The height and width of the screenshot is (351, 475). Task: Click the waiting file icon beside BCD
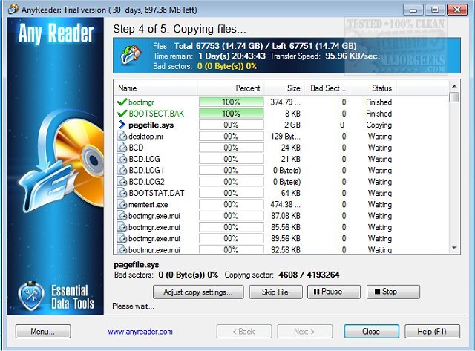point(122,148)
